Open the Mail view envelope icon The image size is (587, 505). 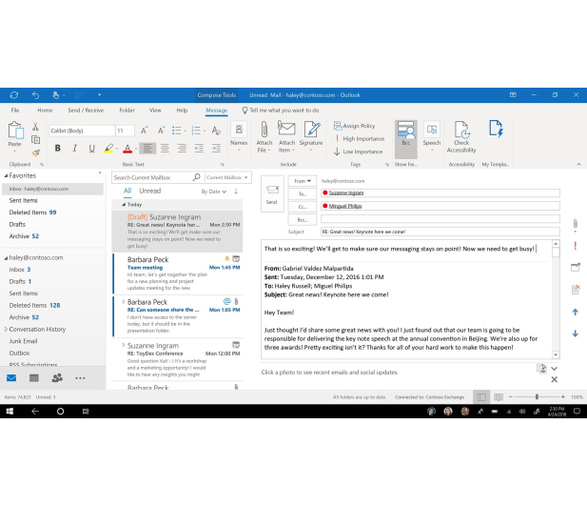point(11,378)
